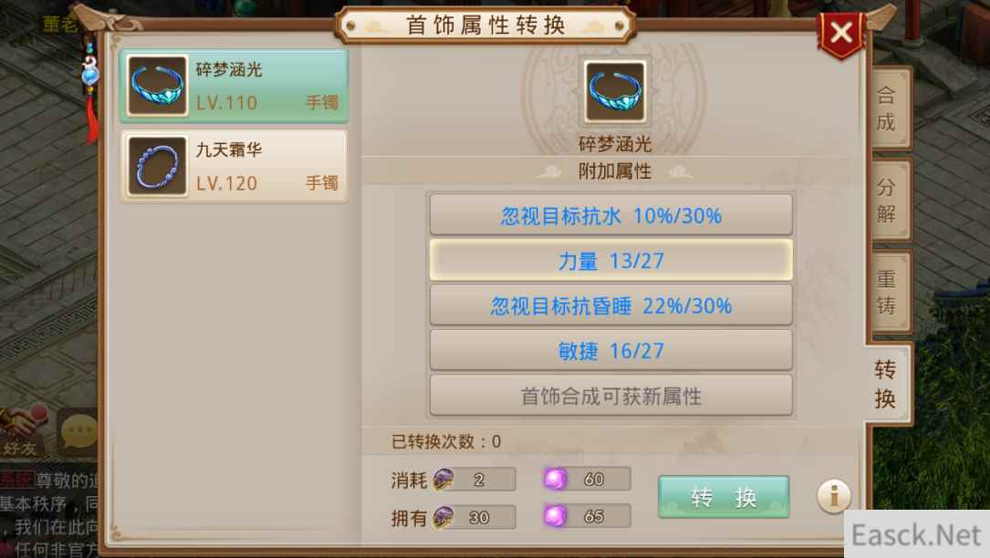Click the large 碎梦涵光 preview icon
990x558 pixels.
pos(614,92)
